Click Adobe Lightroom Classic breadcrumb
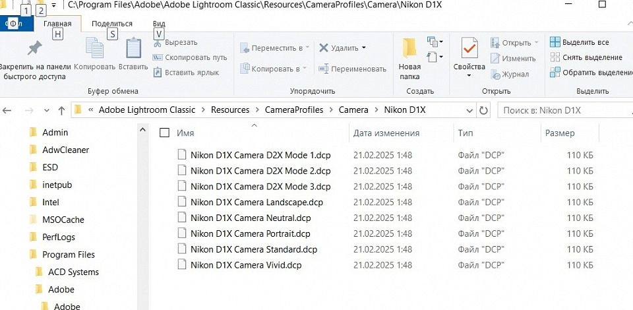 pyautogui.click(x=147, y=109)
